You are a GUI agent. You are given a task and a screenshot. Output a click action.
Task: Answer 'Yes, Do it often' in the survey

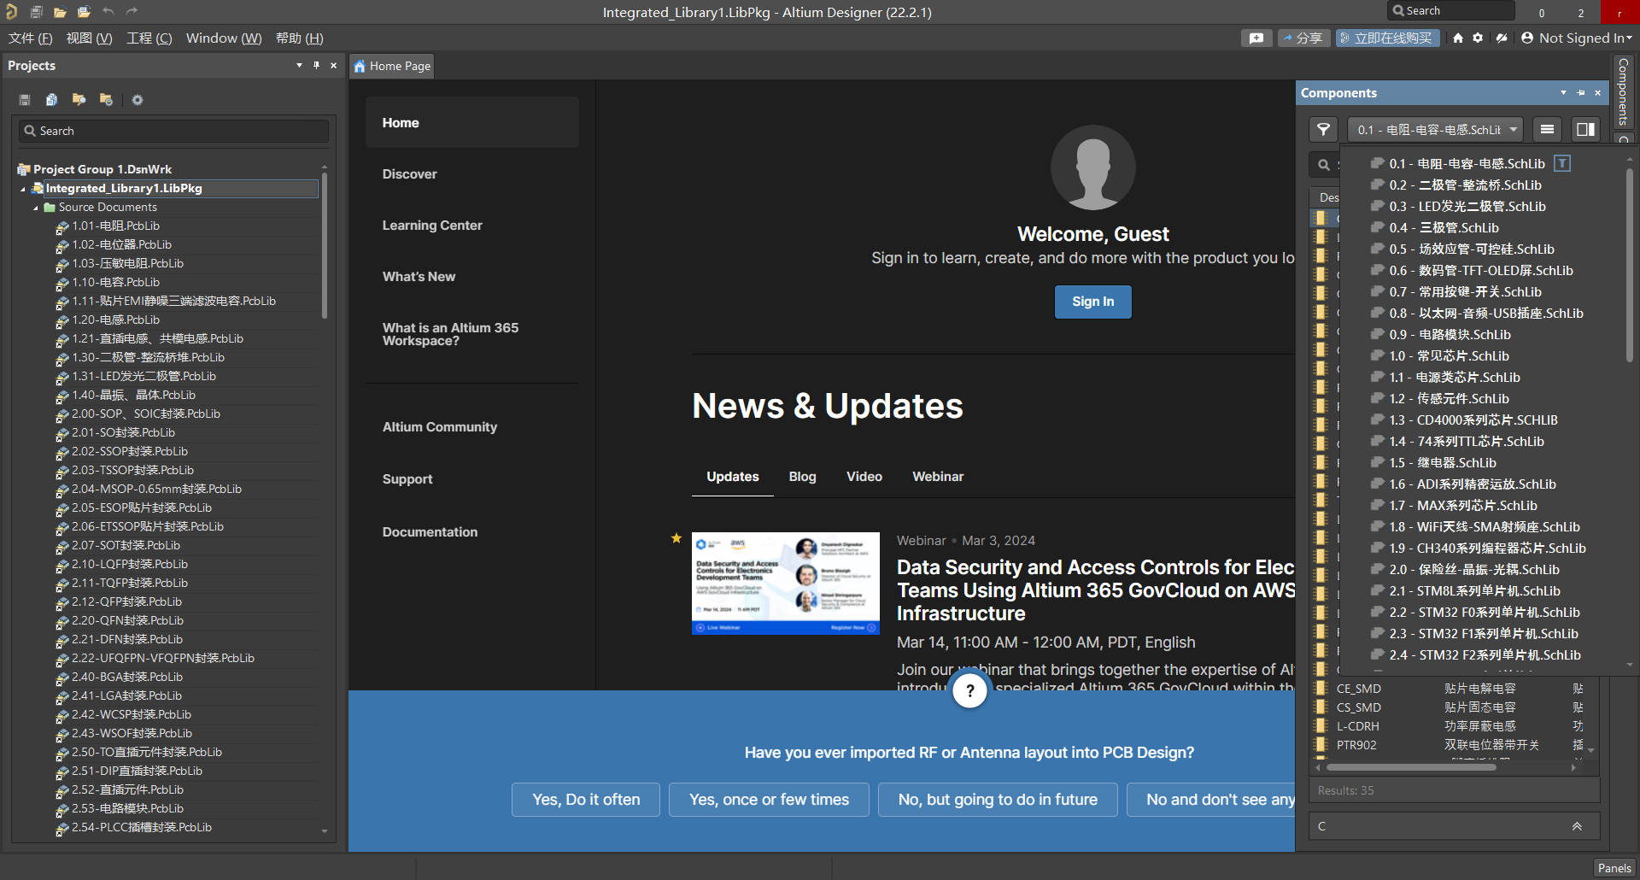point(586,800)
